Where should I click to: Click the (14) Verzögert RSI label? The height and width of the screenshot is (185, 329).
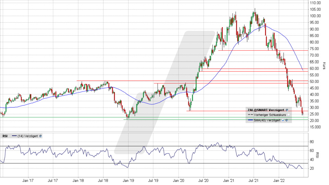coord(28,136)
